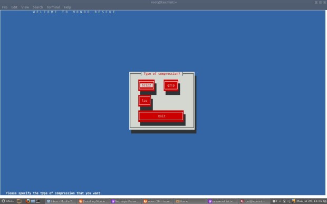The image size is (327, 204).
Task: Click the Exit button in dialog
Action: pyautogui.click(x=161, y=116)
